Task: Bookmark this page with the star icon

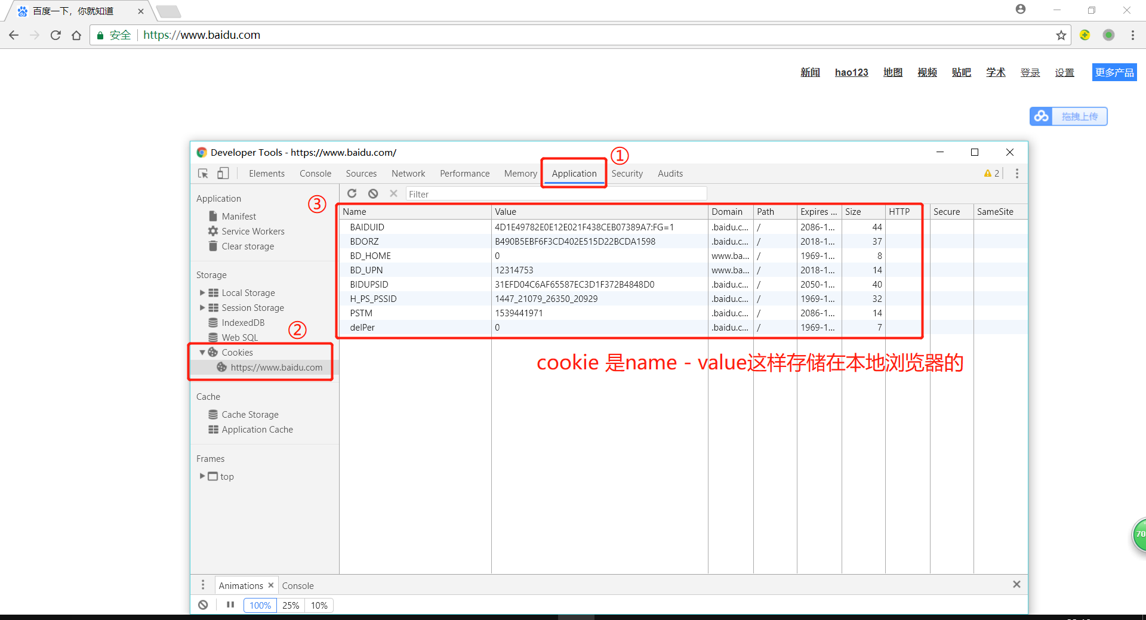Action: [1061, 35]
